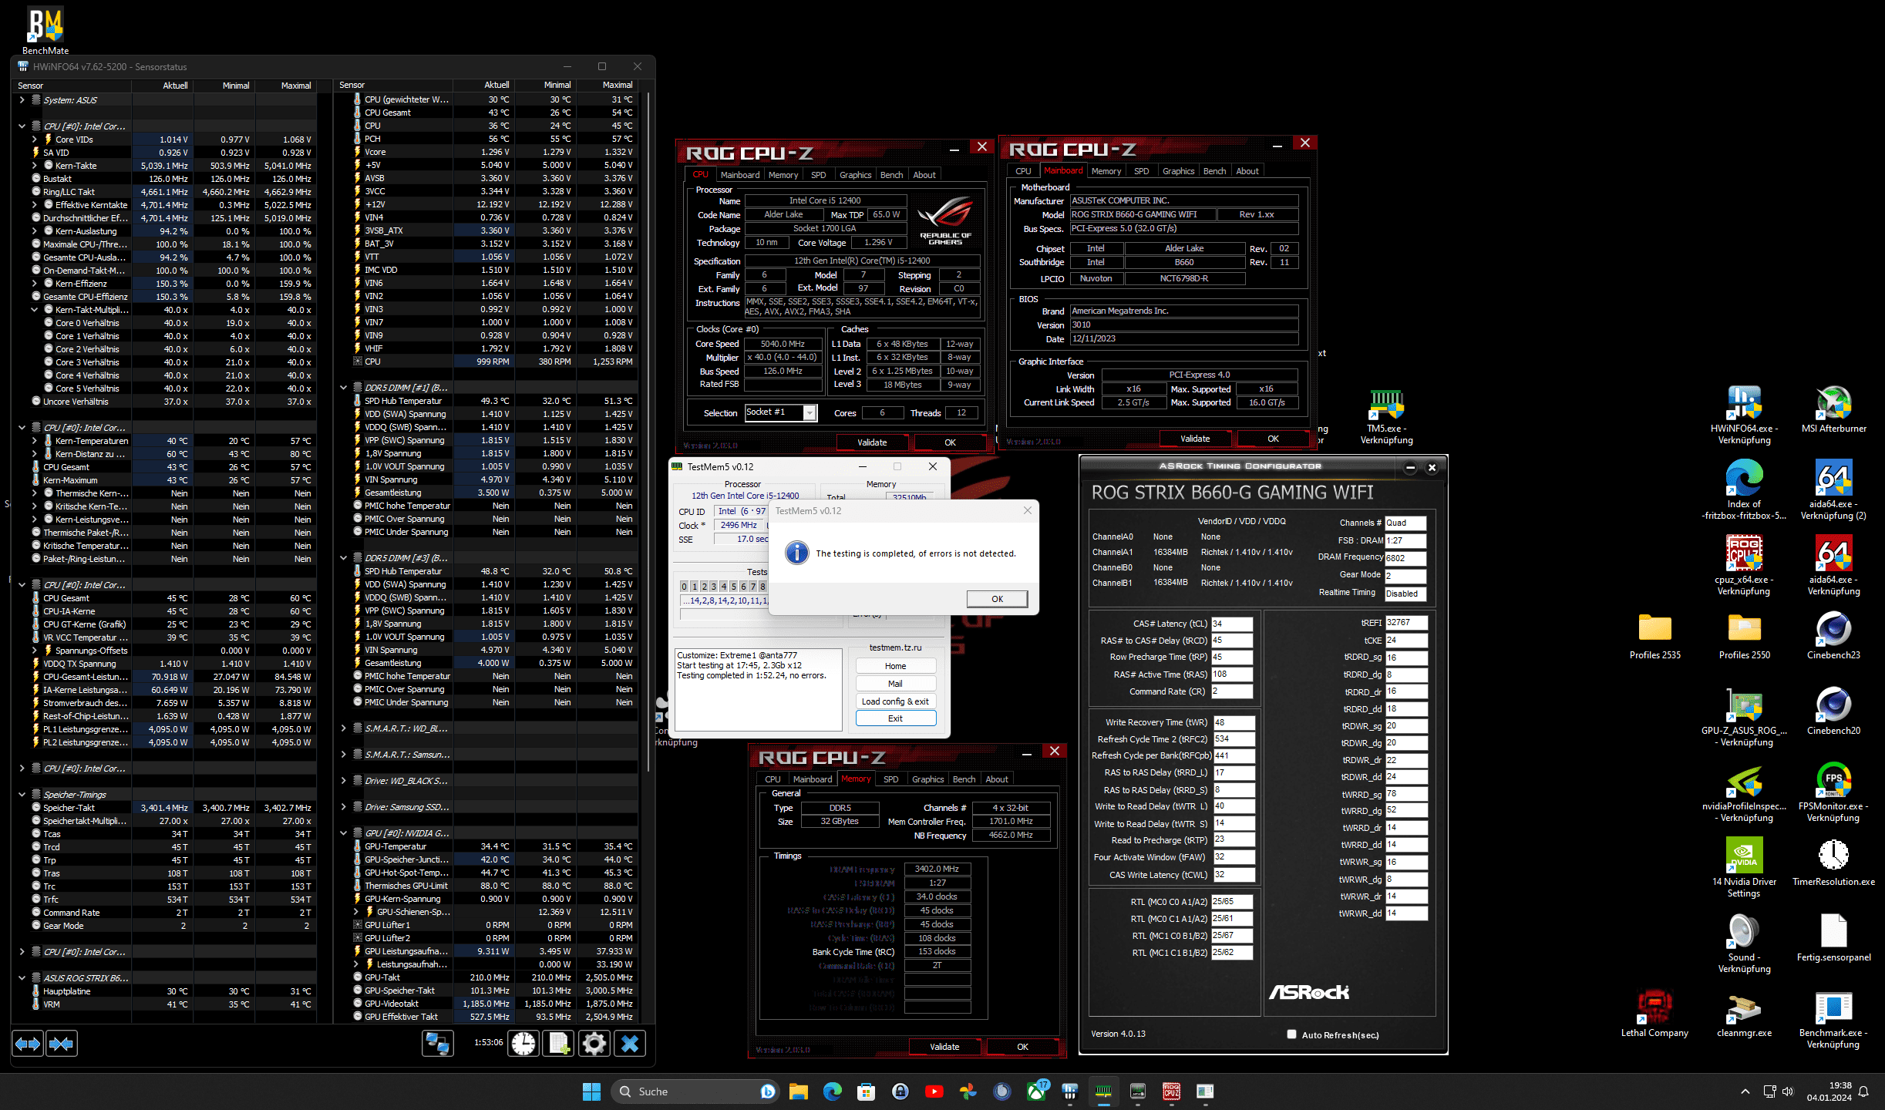
Task: Open BenchMate desktop shortcut
Action: tap(45, 31)
